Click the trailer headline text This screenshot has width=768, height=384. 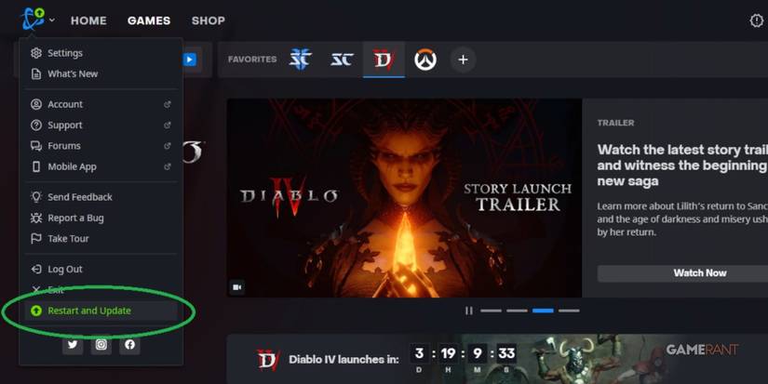682,166
